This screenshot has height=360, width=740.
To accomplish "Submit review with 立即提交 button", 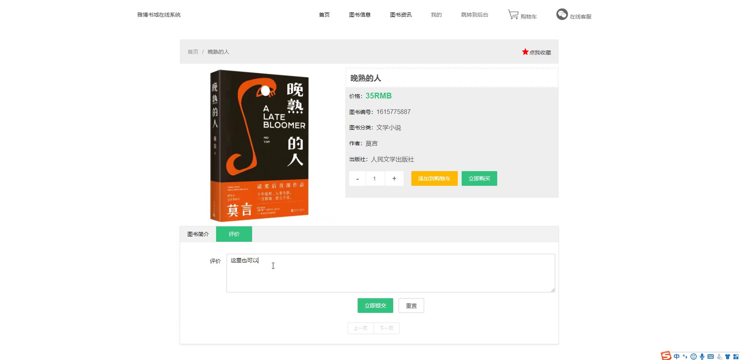I will [x=375, y=306].
